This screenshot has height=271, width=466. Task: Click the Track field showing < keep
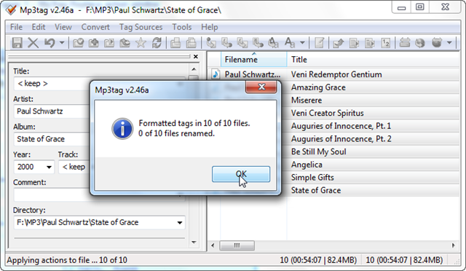click(74, 167)
